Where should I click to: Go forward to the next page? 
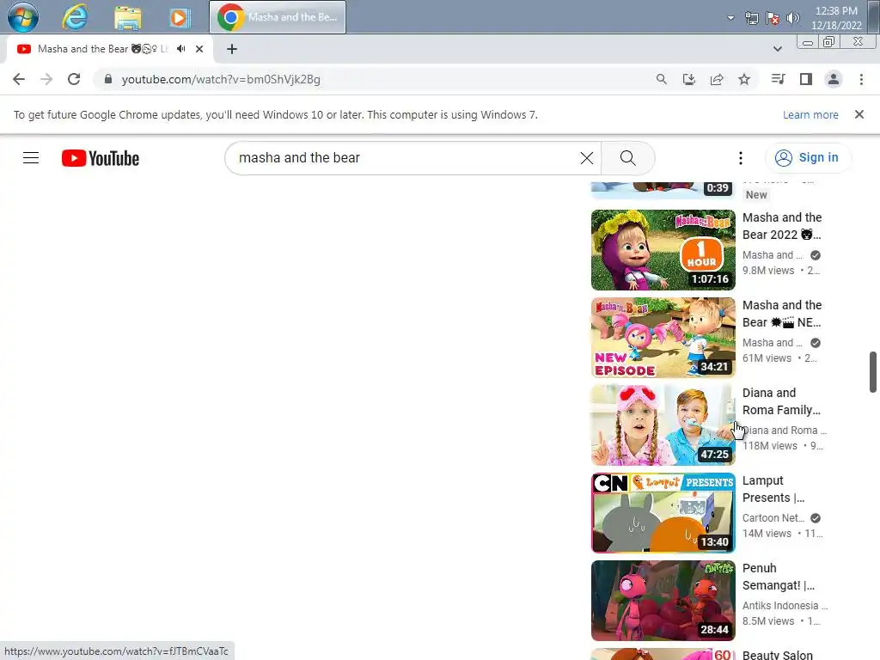click(x=46, y=79)
